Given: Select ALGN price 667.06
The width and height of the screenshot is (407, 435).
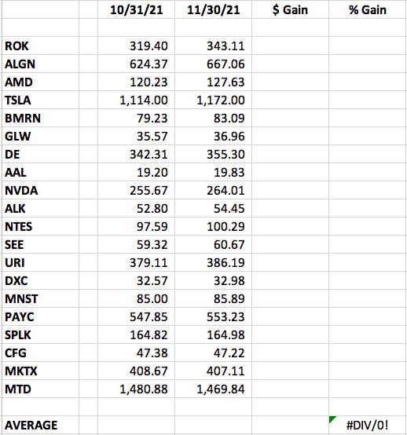Looking at the screenshot, I should (x=213, y=64).
